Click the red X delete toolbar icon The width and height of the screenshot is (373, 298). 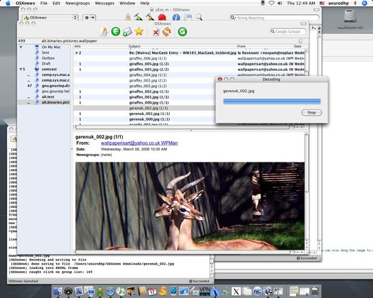pos(156,32)
